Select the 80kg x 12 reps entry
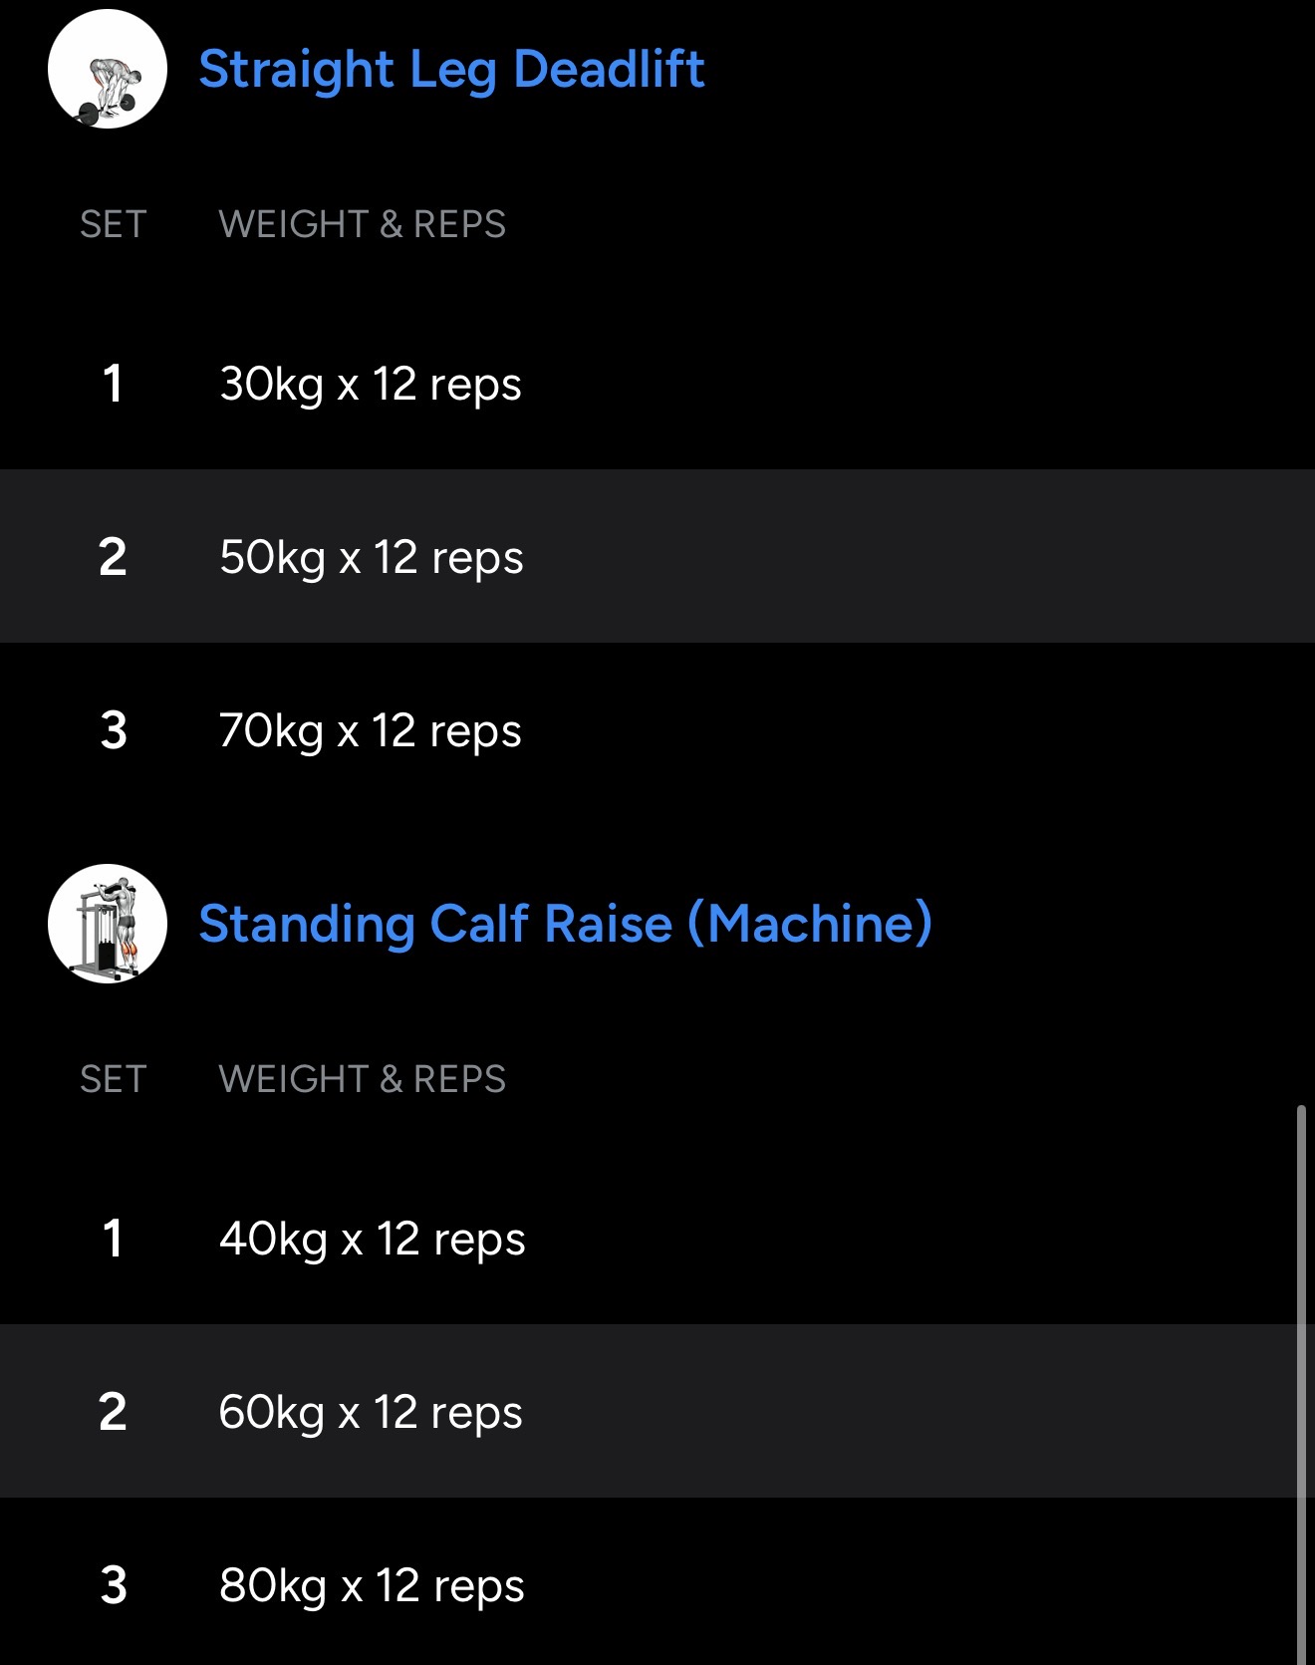 pos(372,1585)
